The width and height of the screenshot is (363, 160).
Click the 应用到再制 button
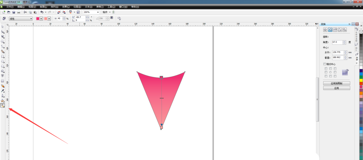click(337, 83)
